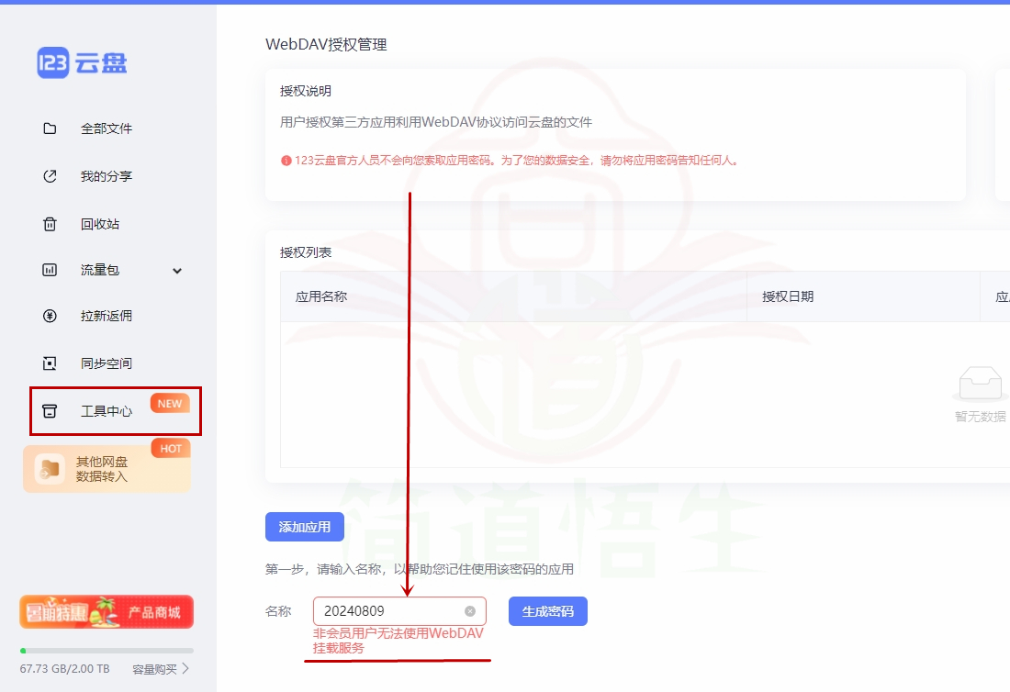
Task: Click the 生成密码 button
Action: click(x=547, y=611)
